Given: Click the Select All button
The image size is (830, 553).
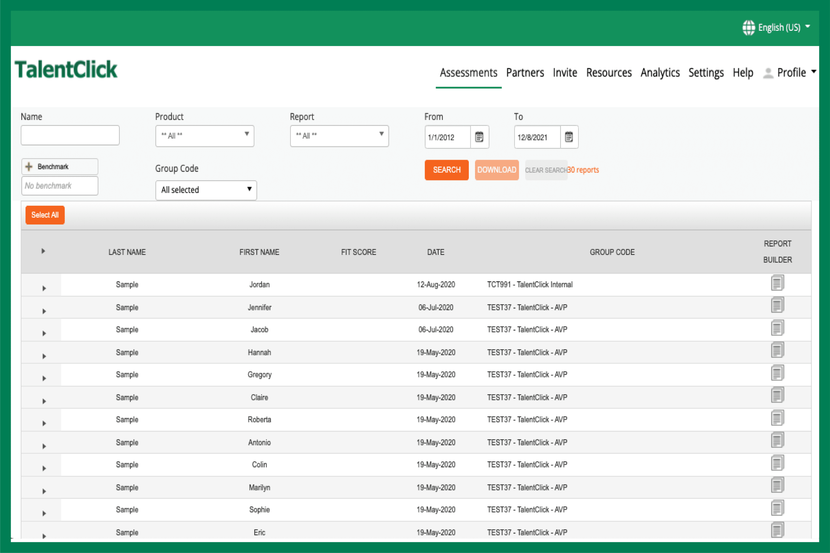Looking at the screenshot, I should (45, 215).
